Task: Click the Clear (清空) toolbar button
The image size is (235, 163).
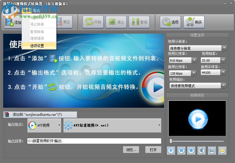Action: [65, 22]
